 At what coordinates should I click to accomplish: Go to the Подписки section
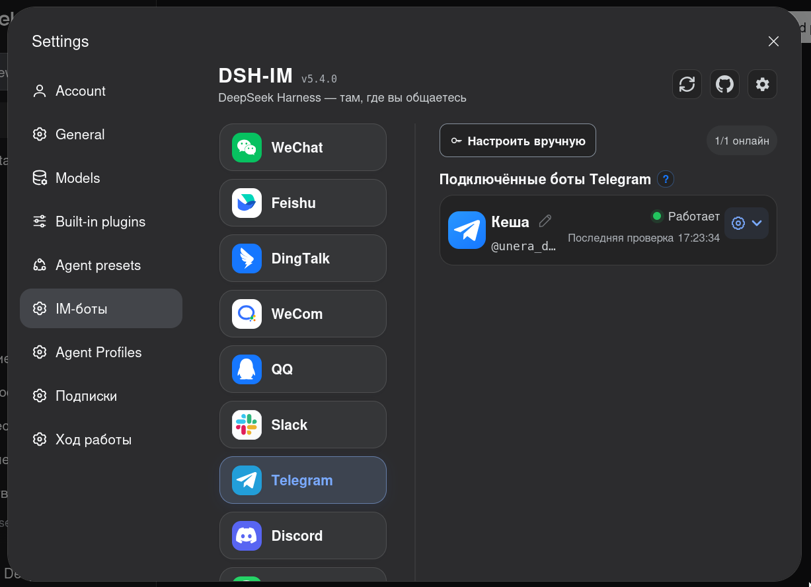101,396
